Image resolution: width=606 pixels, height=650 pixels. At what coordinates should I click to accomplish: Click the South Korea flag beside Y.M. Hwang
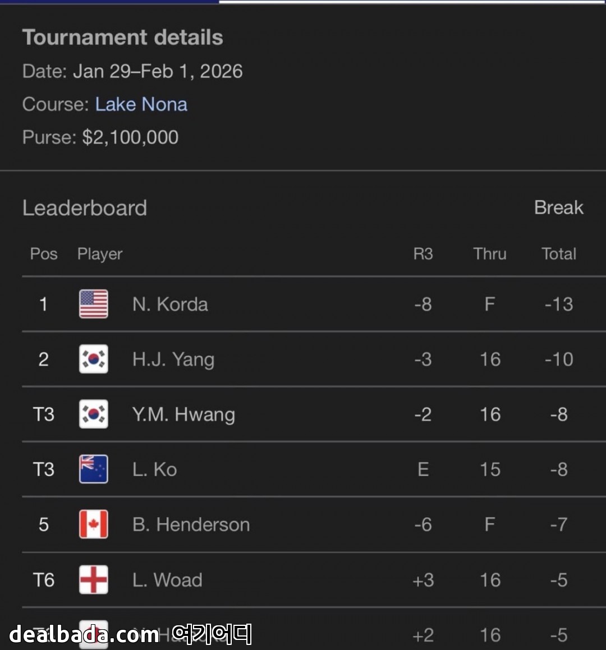tap(94, 414)
